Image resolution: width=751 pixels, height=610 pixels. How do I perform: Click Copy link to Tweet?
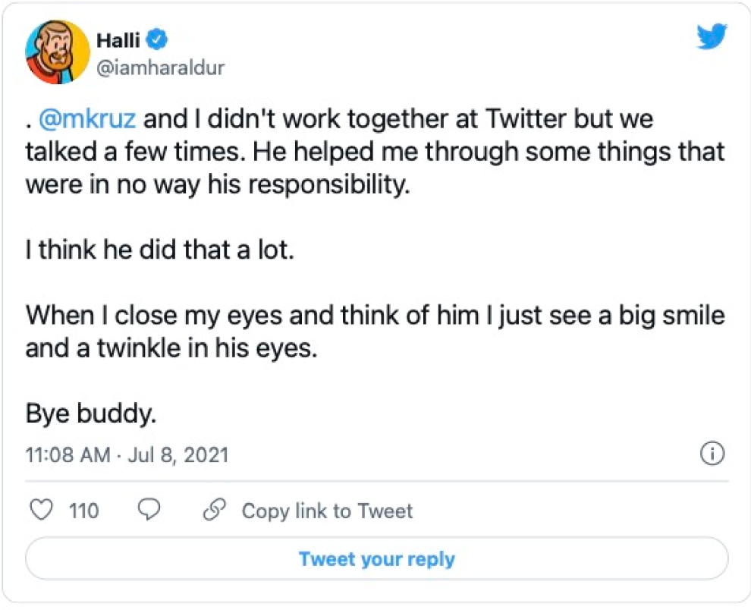click(x=327, y=511)
